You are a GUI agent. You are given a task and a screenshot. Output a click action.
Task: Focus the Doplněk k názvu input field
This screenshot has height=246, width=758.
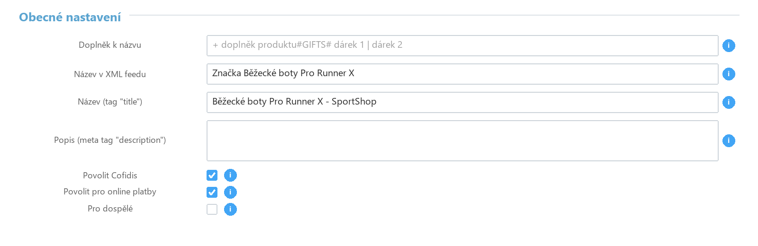point(462,45)
